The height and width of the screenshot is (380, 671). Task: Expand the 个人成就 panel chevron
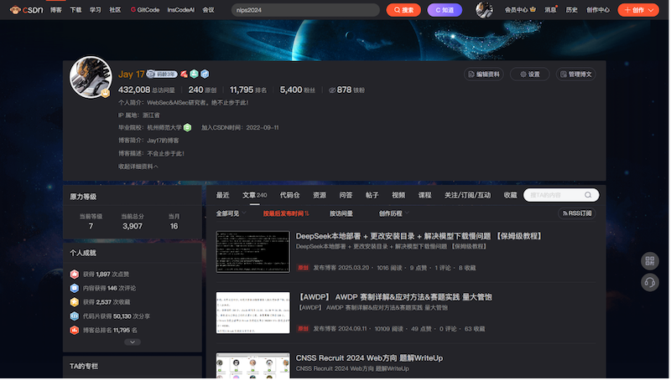pyautogui.click(x=132, y=341)
